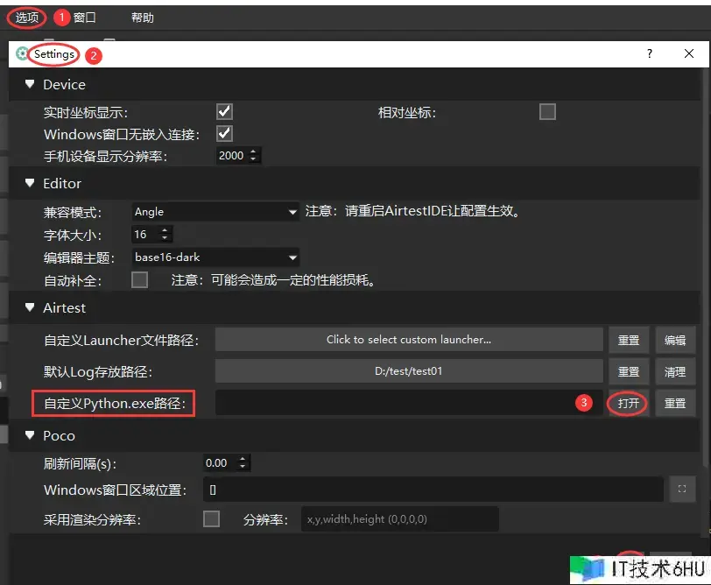
Task: Click the 分辨率 x,y,width,height input field
Action: point(399,519)
